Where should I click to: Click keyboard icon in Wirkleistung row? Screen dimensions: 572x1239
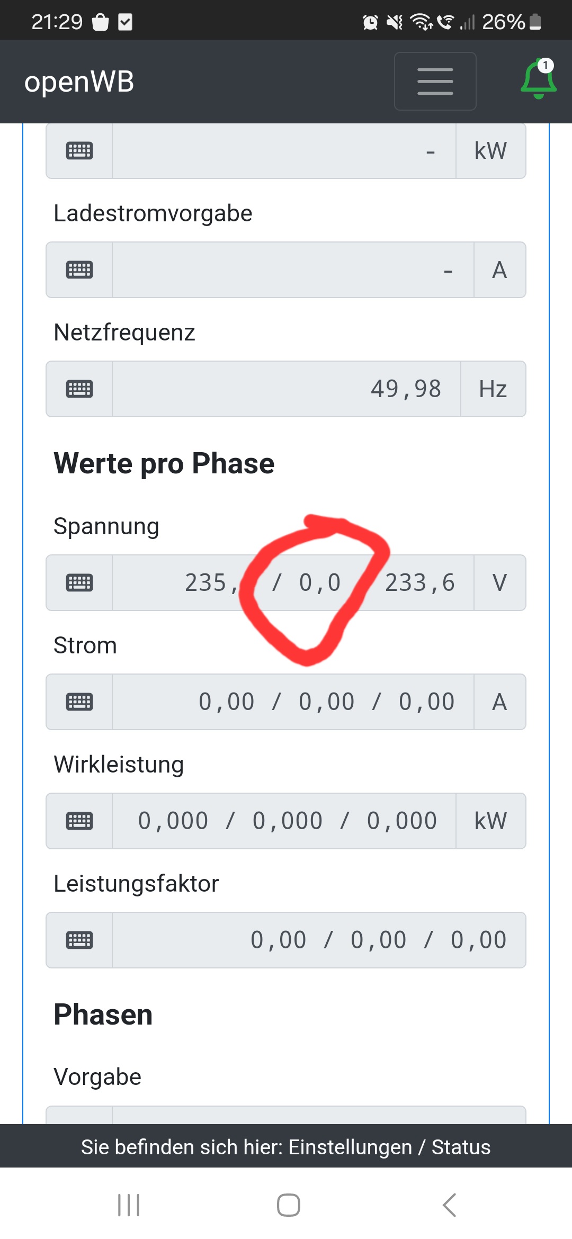pos(79,821)
